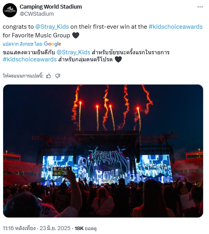Open #kidschoiceawards hashtag in the English text
This screenshot has height=234, width=209.
[x=175, y=27]
